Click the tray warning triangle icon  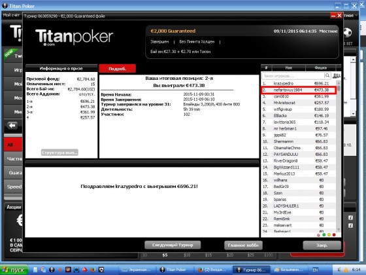(x=346, y=270)
